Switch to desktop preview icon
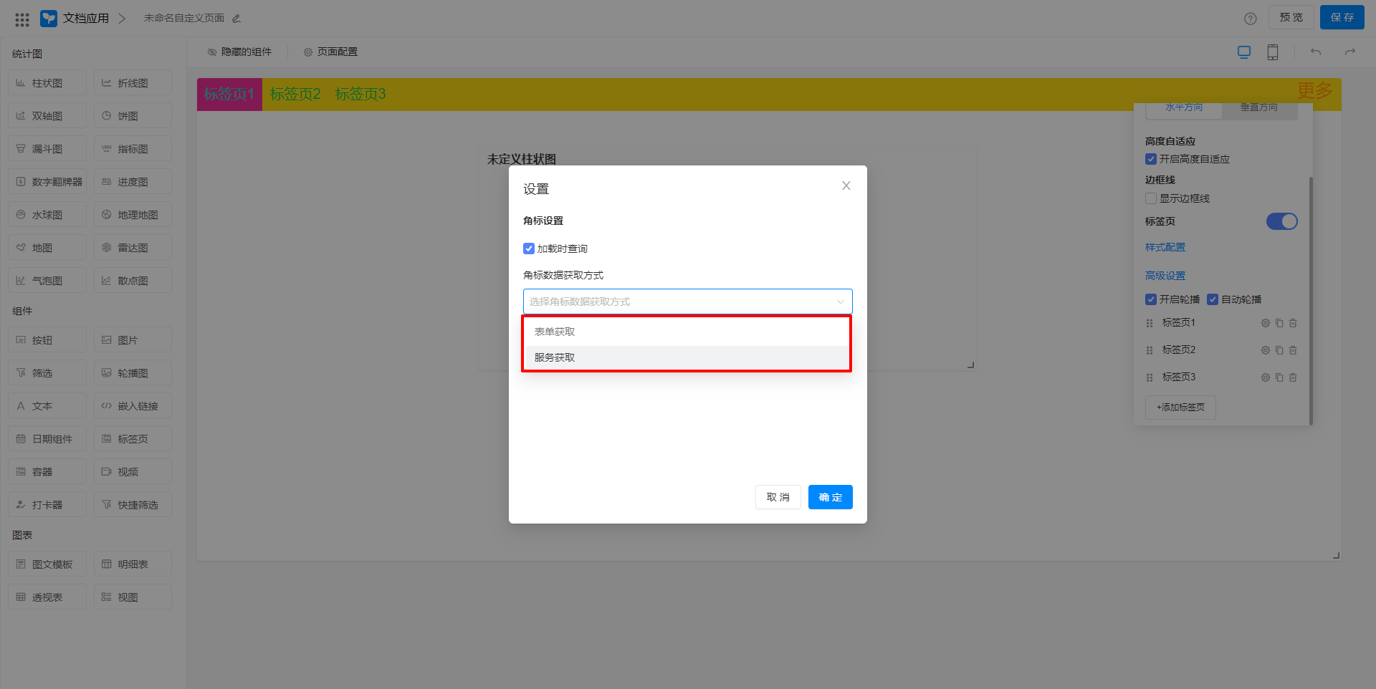 click(1244, 52)
